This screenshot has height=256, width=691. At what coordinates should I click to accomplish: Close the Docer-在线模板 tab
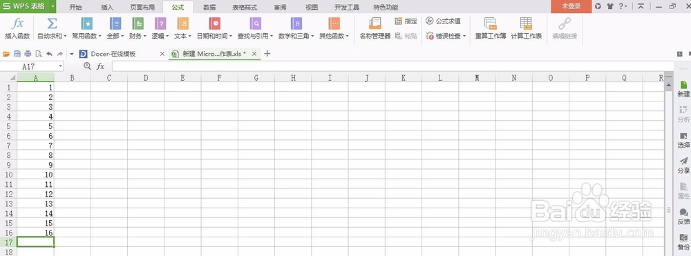pos(162,54)
